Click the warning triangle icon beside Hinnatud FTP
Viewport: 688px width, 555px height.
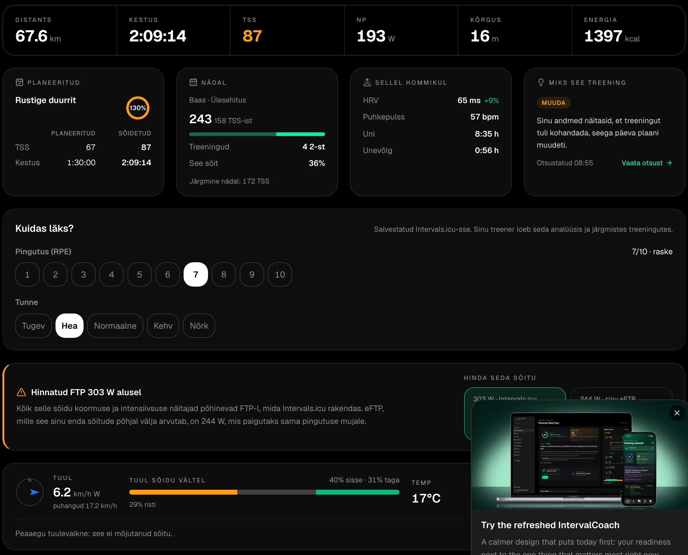pos(21,392)
